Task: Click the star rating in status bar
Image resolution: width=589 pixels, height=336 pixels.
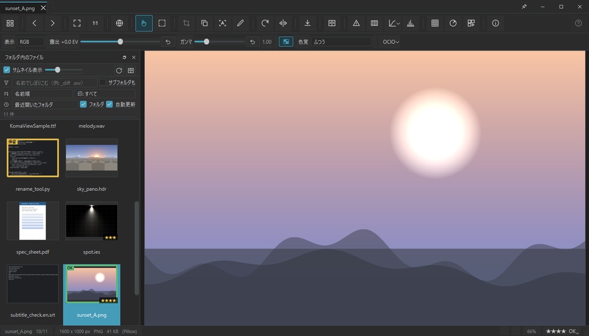Action: point(556,331)
